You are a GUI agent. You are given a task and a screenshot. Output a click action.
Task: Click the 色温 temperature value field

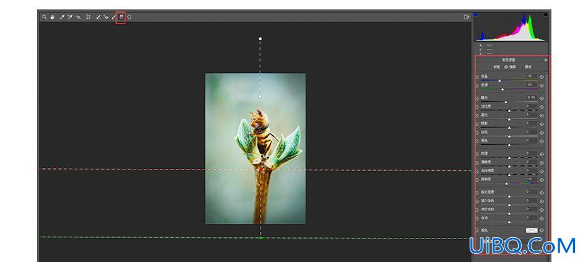click(x=531, y=76)
